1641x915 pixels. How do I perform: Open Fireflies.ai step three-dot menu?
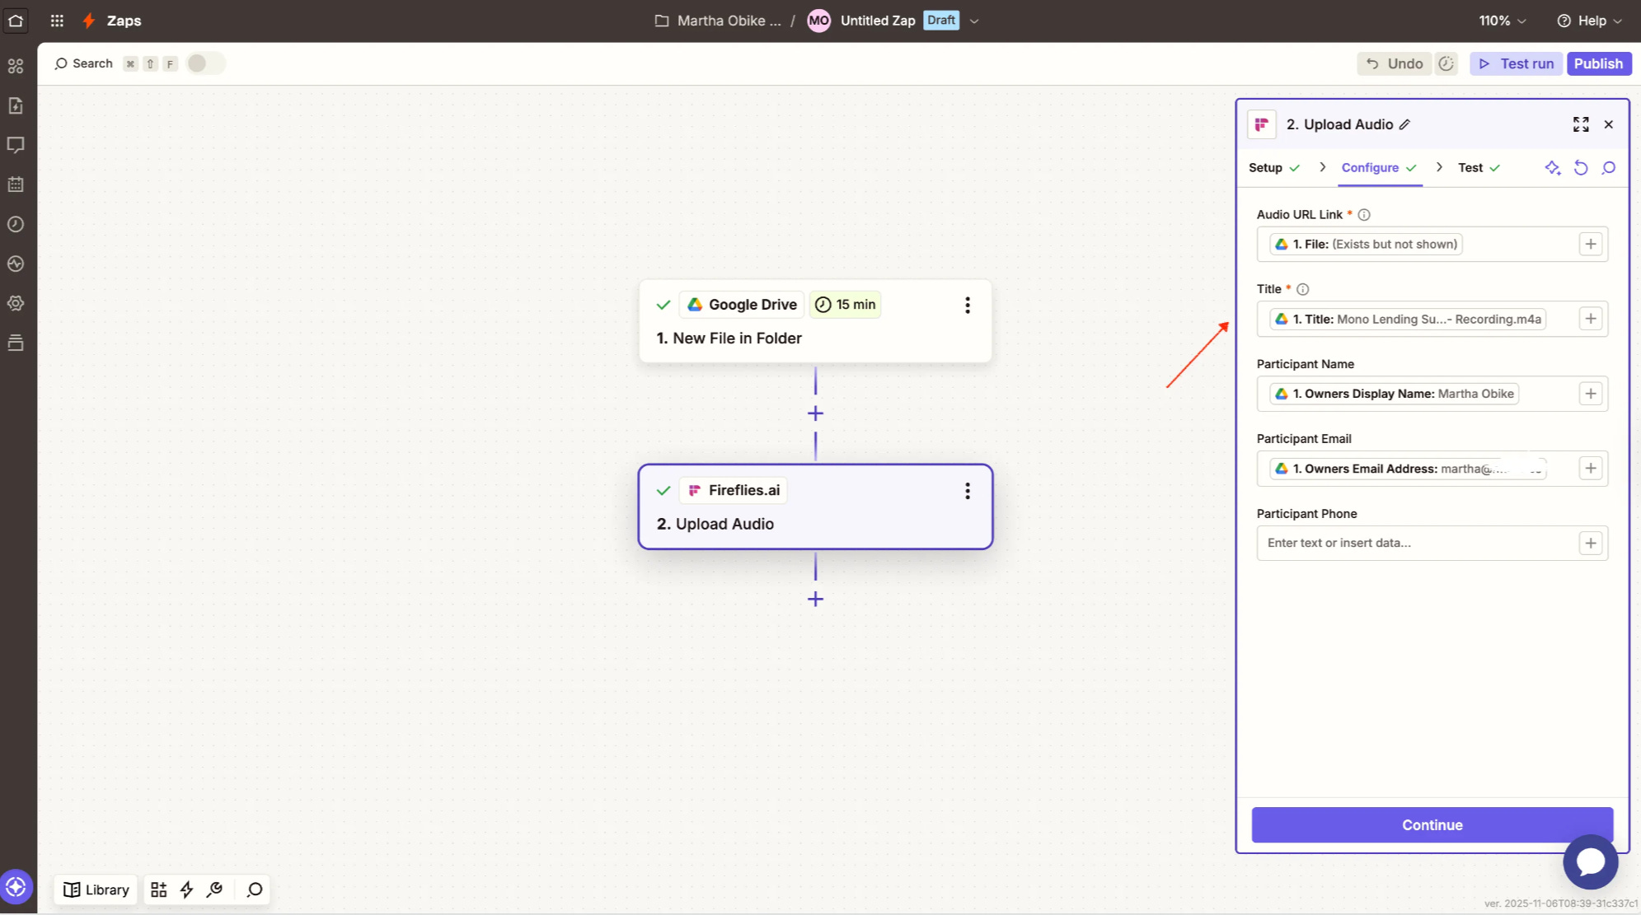pos(968,491)
